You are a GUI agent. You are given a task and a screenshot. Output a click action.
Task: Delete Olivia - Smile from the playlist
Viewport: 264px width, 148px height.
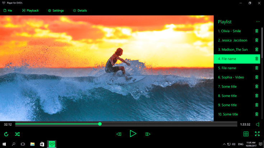256,31
